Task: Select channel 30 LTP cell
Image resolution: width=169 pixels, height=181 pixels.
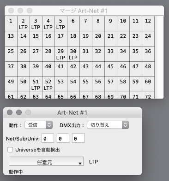Action: [73, 54]
